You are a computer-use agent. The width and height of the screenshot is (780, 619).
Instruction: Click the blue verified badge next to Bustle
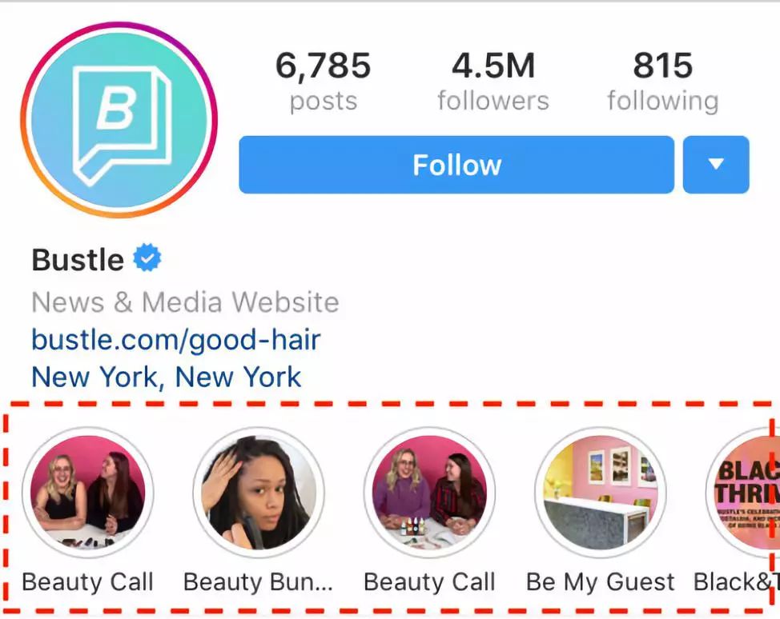[x=147, y=258]
